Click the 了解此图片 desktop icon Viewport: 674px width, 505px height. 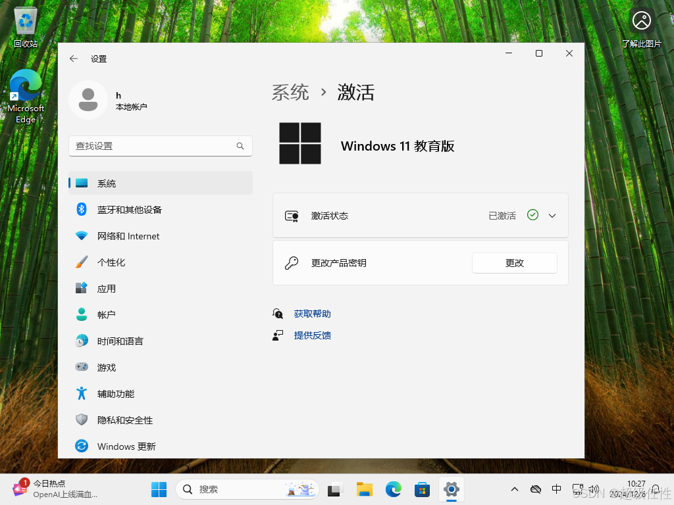(641, 28)
